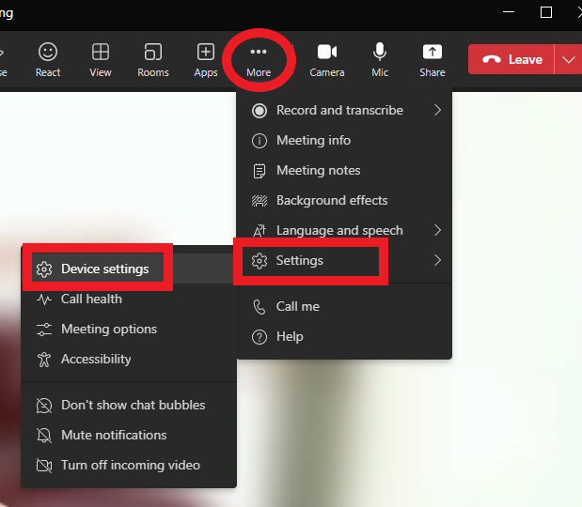Expand chevron on the Settings row
Screen dimensions: 582x507
(x=437, y=261)
